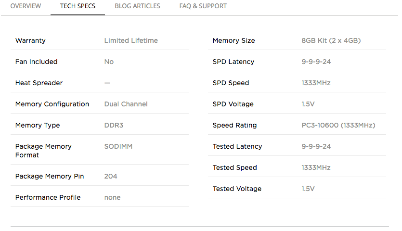Open the Blog Articles tab
The width and height of the screenshot is (402, 231).
(x=137, y=6)
